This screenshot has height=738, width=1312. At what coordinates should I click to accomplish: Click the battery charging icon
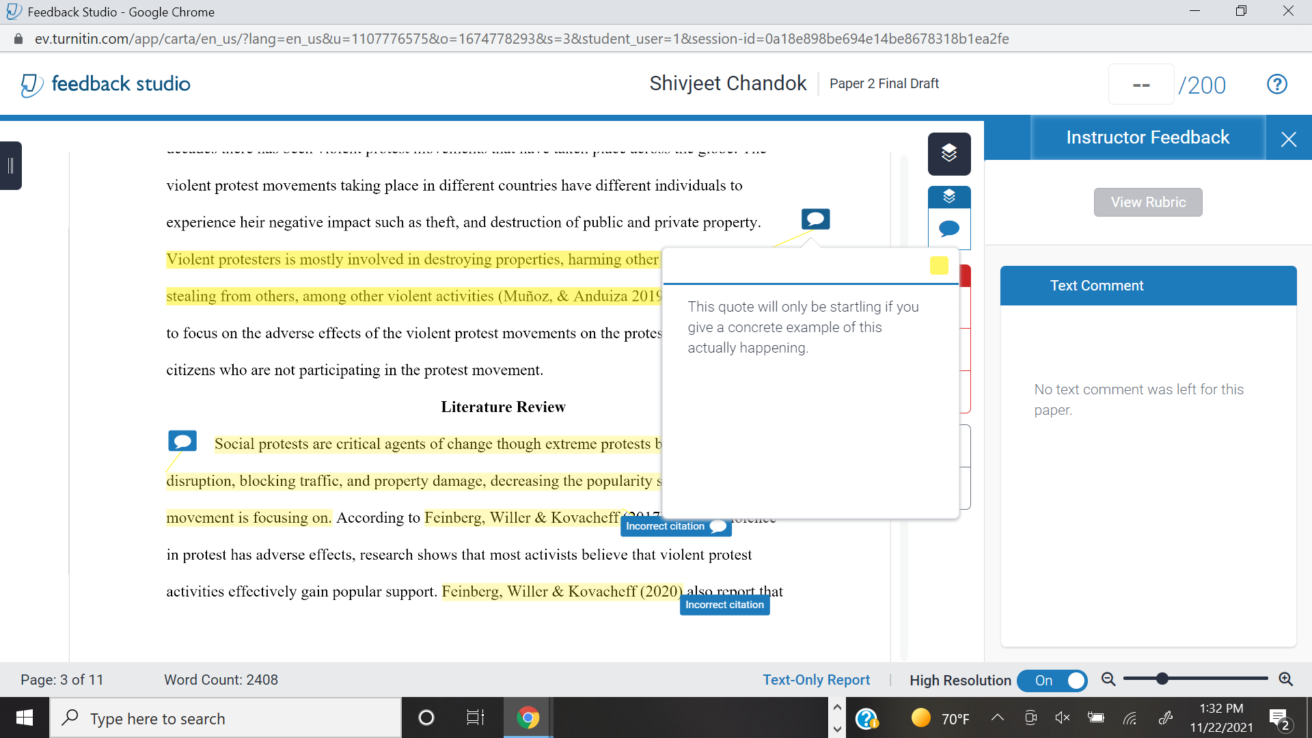click(x=1096, y=717)
